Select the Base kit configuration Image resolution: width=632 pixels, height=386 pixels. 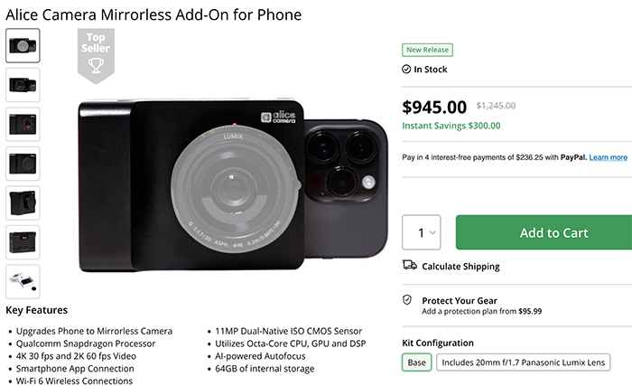416,362
